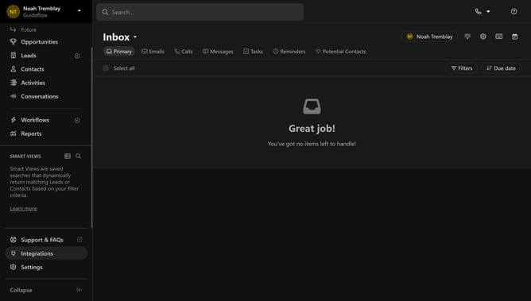Screen dimensions: 531x301
Task: Switch to the Emails tab
Action: point(153,52)
